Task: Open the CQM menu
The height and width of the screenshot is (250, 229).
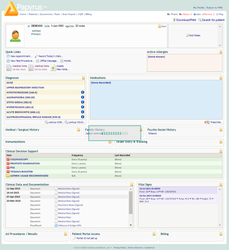Action: click(x=80, y=14)
